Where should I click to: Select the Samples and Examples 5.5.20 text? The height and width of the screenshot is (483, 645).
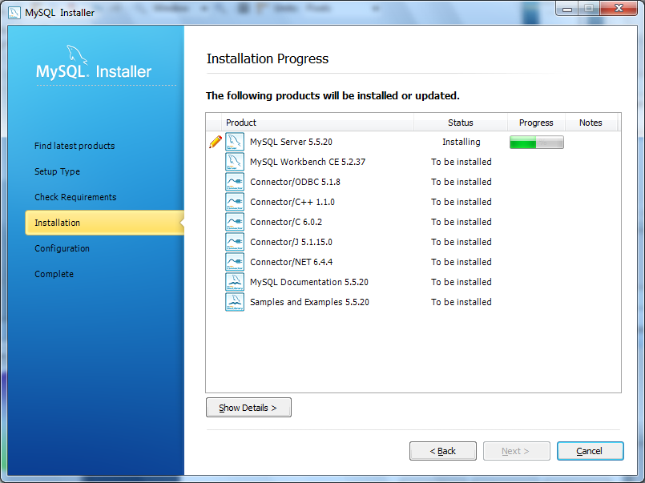pyautogui.click(x=309, y=302)
